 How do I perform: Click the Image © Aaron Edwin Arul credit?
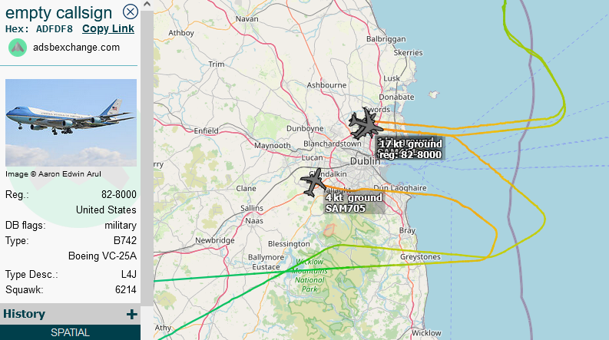53,174
